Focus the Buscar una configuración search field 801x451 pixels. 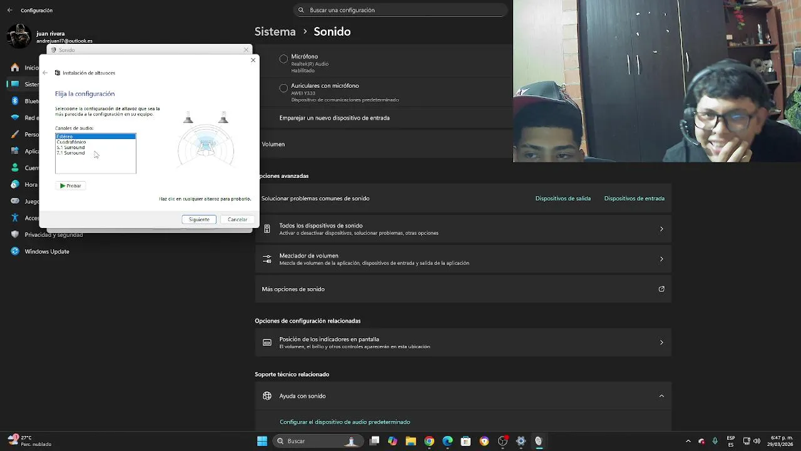click(400, 10)
